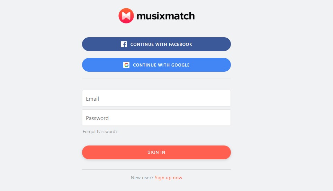Recover account via Forgot Password?
This screenshot has width=333, height=191.
tap(100, 132)
